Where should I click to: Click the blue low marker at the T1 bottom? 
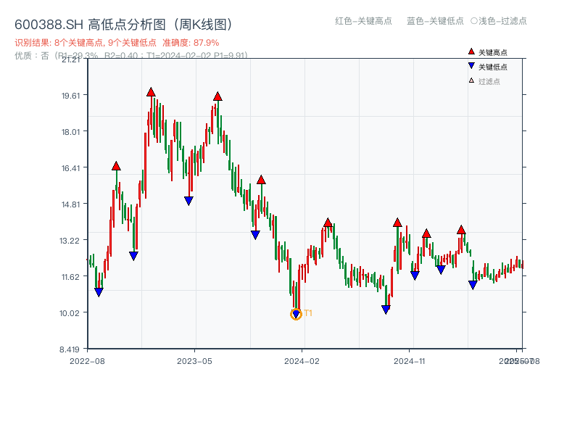point(296,313)
